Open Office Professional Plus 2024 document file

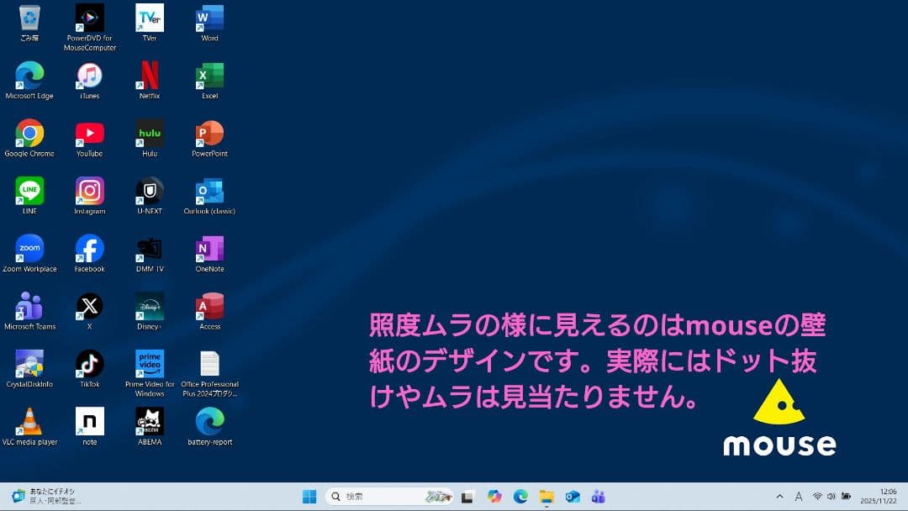point(209,374)
